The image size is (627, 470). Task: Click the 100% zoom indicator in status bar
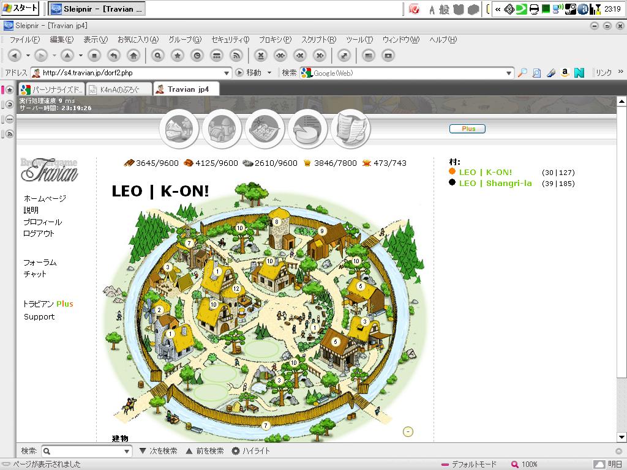pyautogui.click(x=525, y=464)
